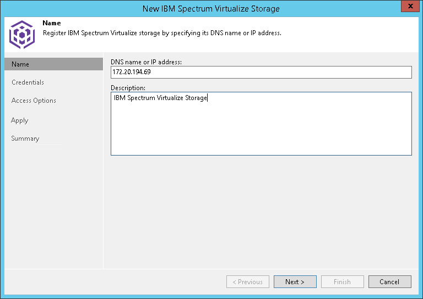
Task: Focus the DNS name or IP address field
Action: (x=261, y=73)
